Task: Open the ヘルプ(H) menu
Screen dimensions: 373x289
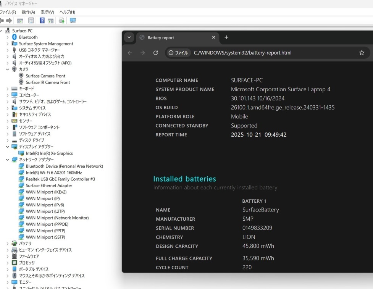Action: click(x=67, y=12)
